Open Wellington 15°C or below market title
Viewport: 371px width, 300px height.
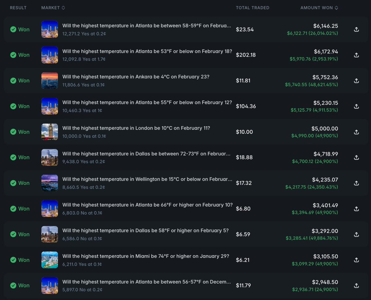[x=147, y=179]
